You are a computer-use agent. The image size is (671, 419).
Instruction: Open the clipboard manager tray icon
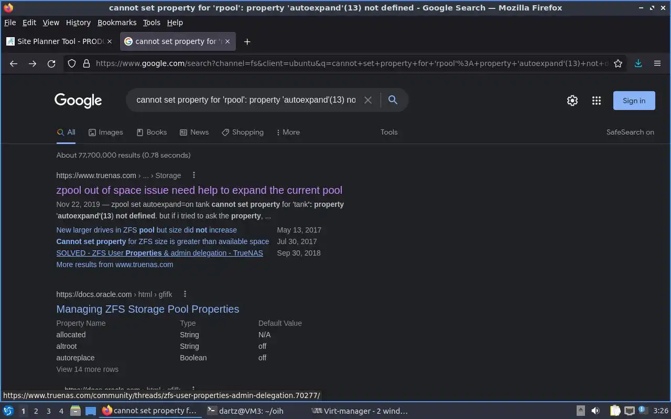(x=615, y=411)
